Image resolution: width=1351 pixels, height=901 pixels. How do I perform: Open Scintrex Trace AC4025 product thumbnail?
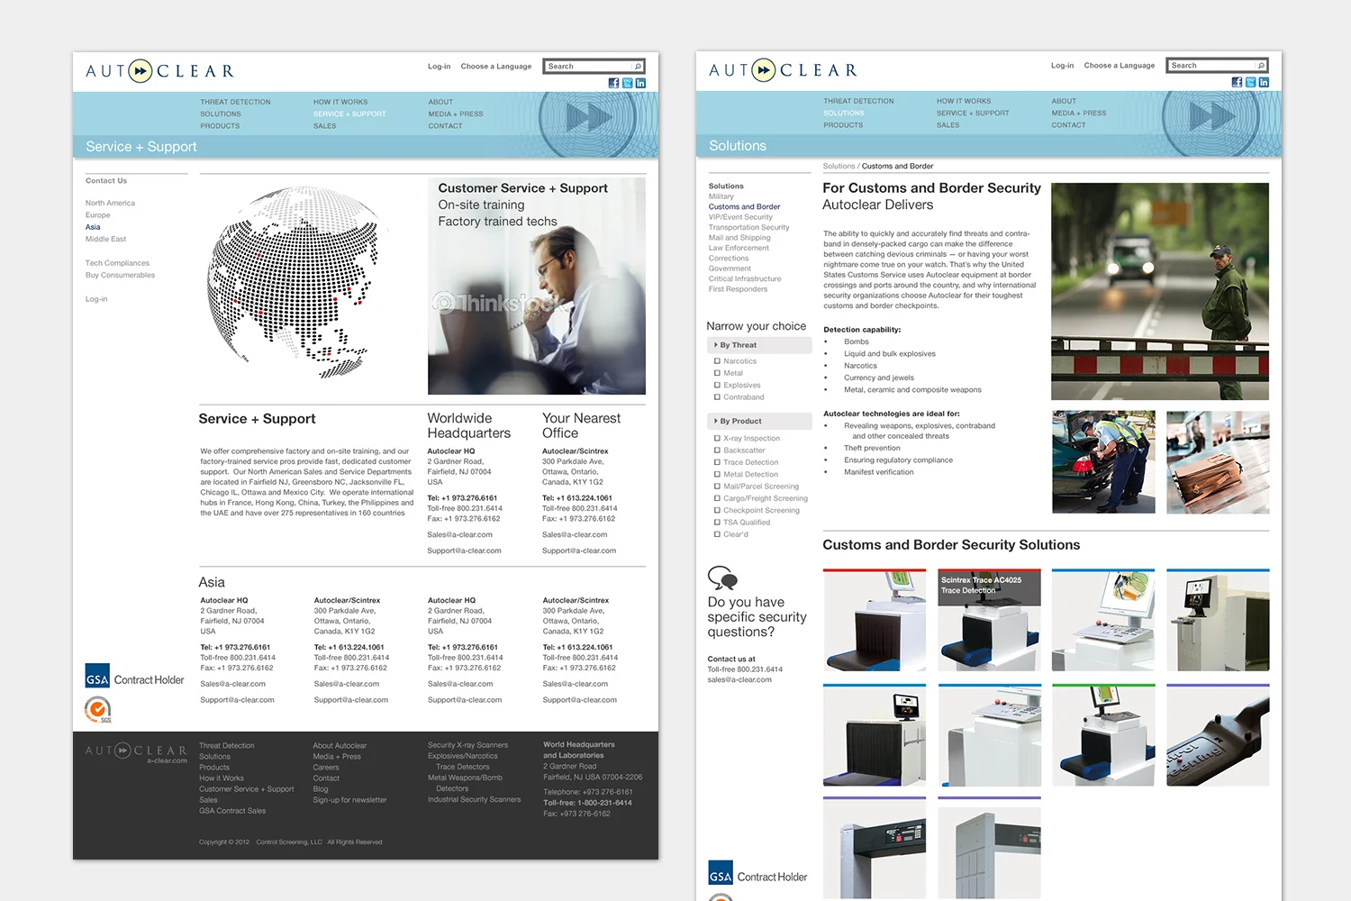[989, 620]
